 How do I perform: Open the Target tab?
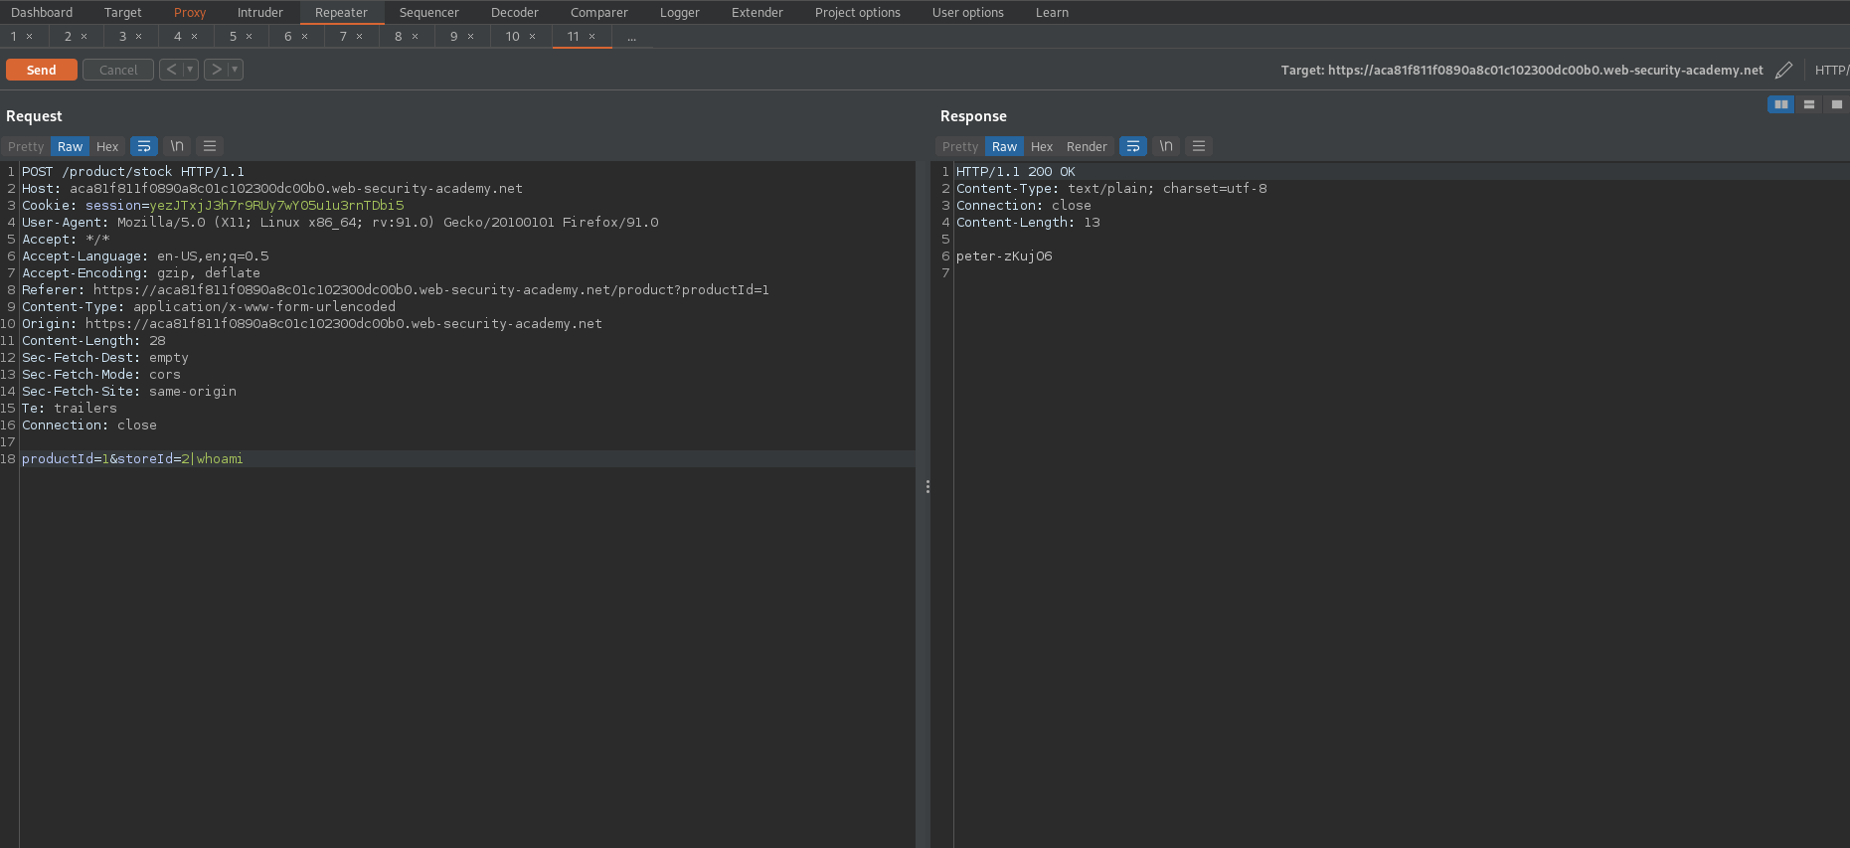coord(123,12)
